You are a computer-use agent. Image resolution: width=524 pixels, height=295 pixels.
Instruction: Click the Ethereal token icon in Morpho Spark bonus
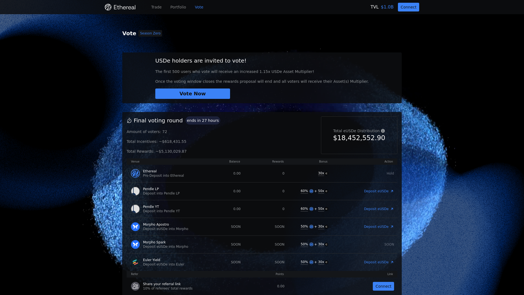click(x=311, y=244)
